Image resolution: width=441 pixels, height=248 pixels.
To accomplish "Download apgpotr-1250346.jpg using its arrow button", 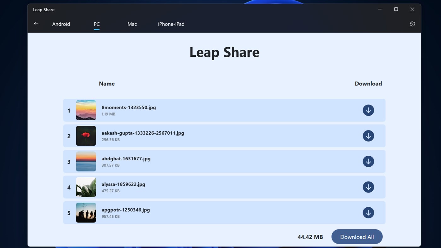I will (368, 212).
